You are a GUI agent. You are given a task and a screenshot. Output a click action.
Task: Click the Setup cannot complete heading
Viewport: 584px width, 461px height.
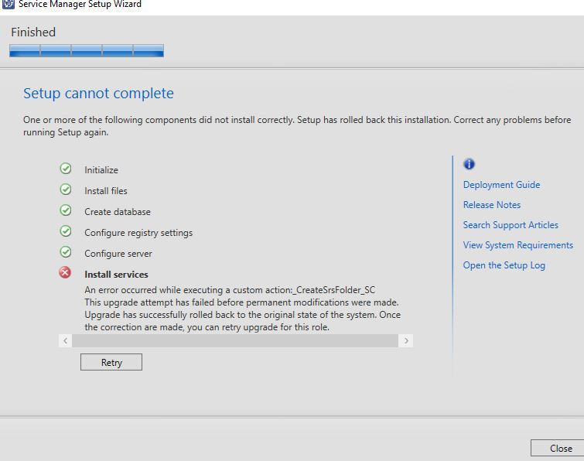98,93
